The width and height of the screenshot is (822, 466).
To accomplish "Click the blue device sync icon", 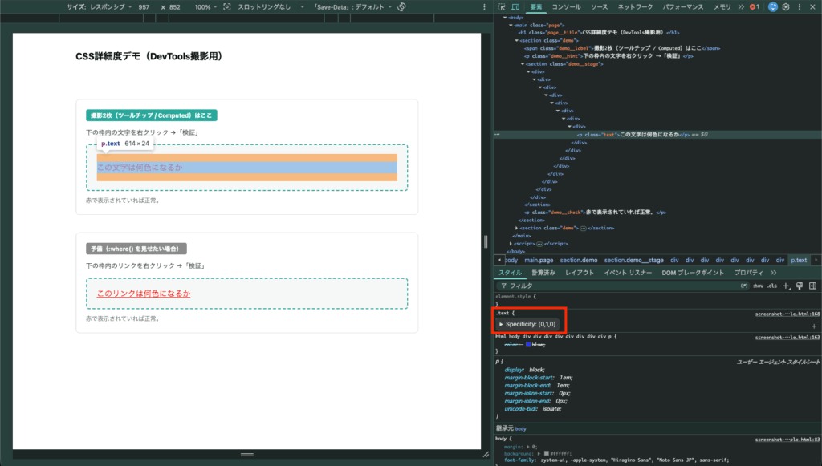I will 772,6.
